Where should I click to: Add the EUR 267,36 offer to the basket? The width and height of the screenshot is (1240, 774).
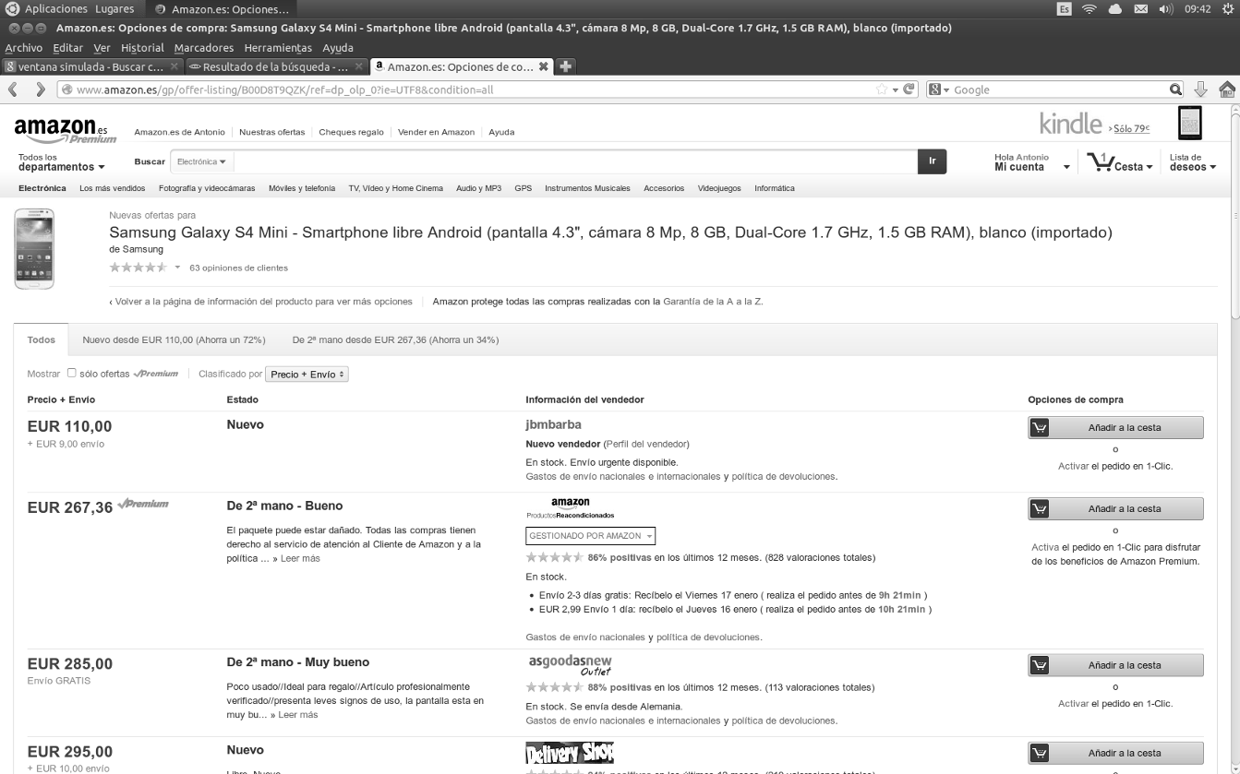(1115, 509)
